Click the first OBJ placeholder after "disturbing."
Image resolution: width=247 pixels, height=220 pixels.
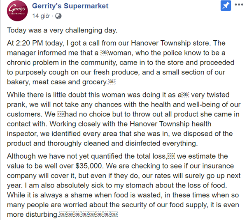[63, 214]
